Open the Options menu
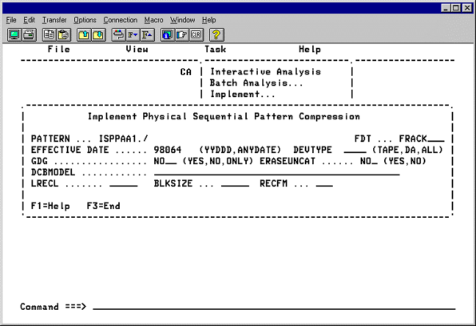The image size is (476, 326). pyautogui.click(x=85, y=20)
